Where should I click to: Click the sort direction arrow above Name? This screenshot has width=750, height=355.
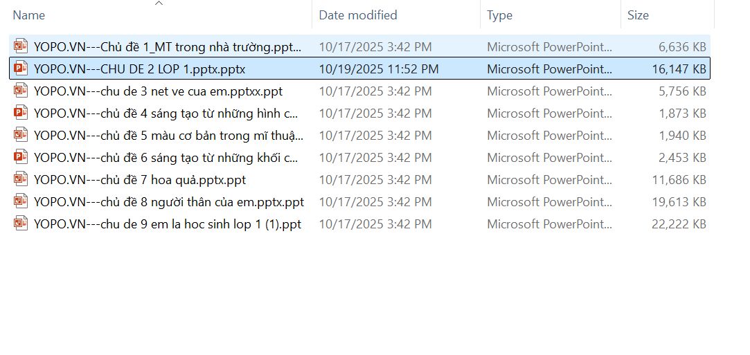coord(159,4)
